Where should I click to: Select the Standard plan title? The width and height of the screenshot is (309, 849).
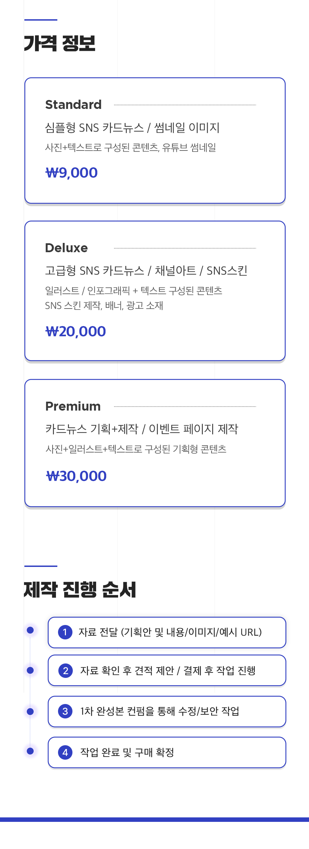coord(73,104)
